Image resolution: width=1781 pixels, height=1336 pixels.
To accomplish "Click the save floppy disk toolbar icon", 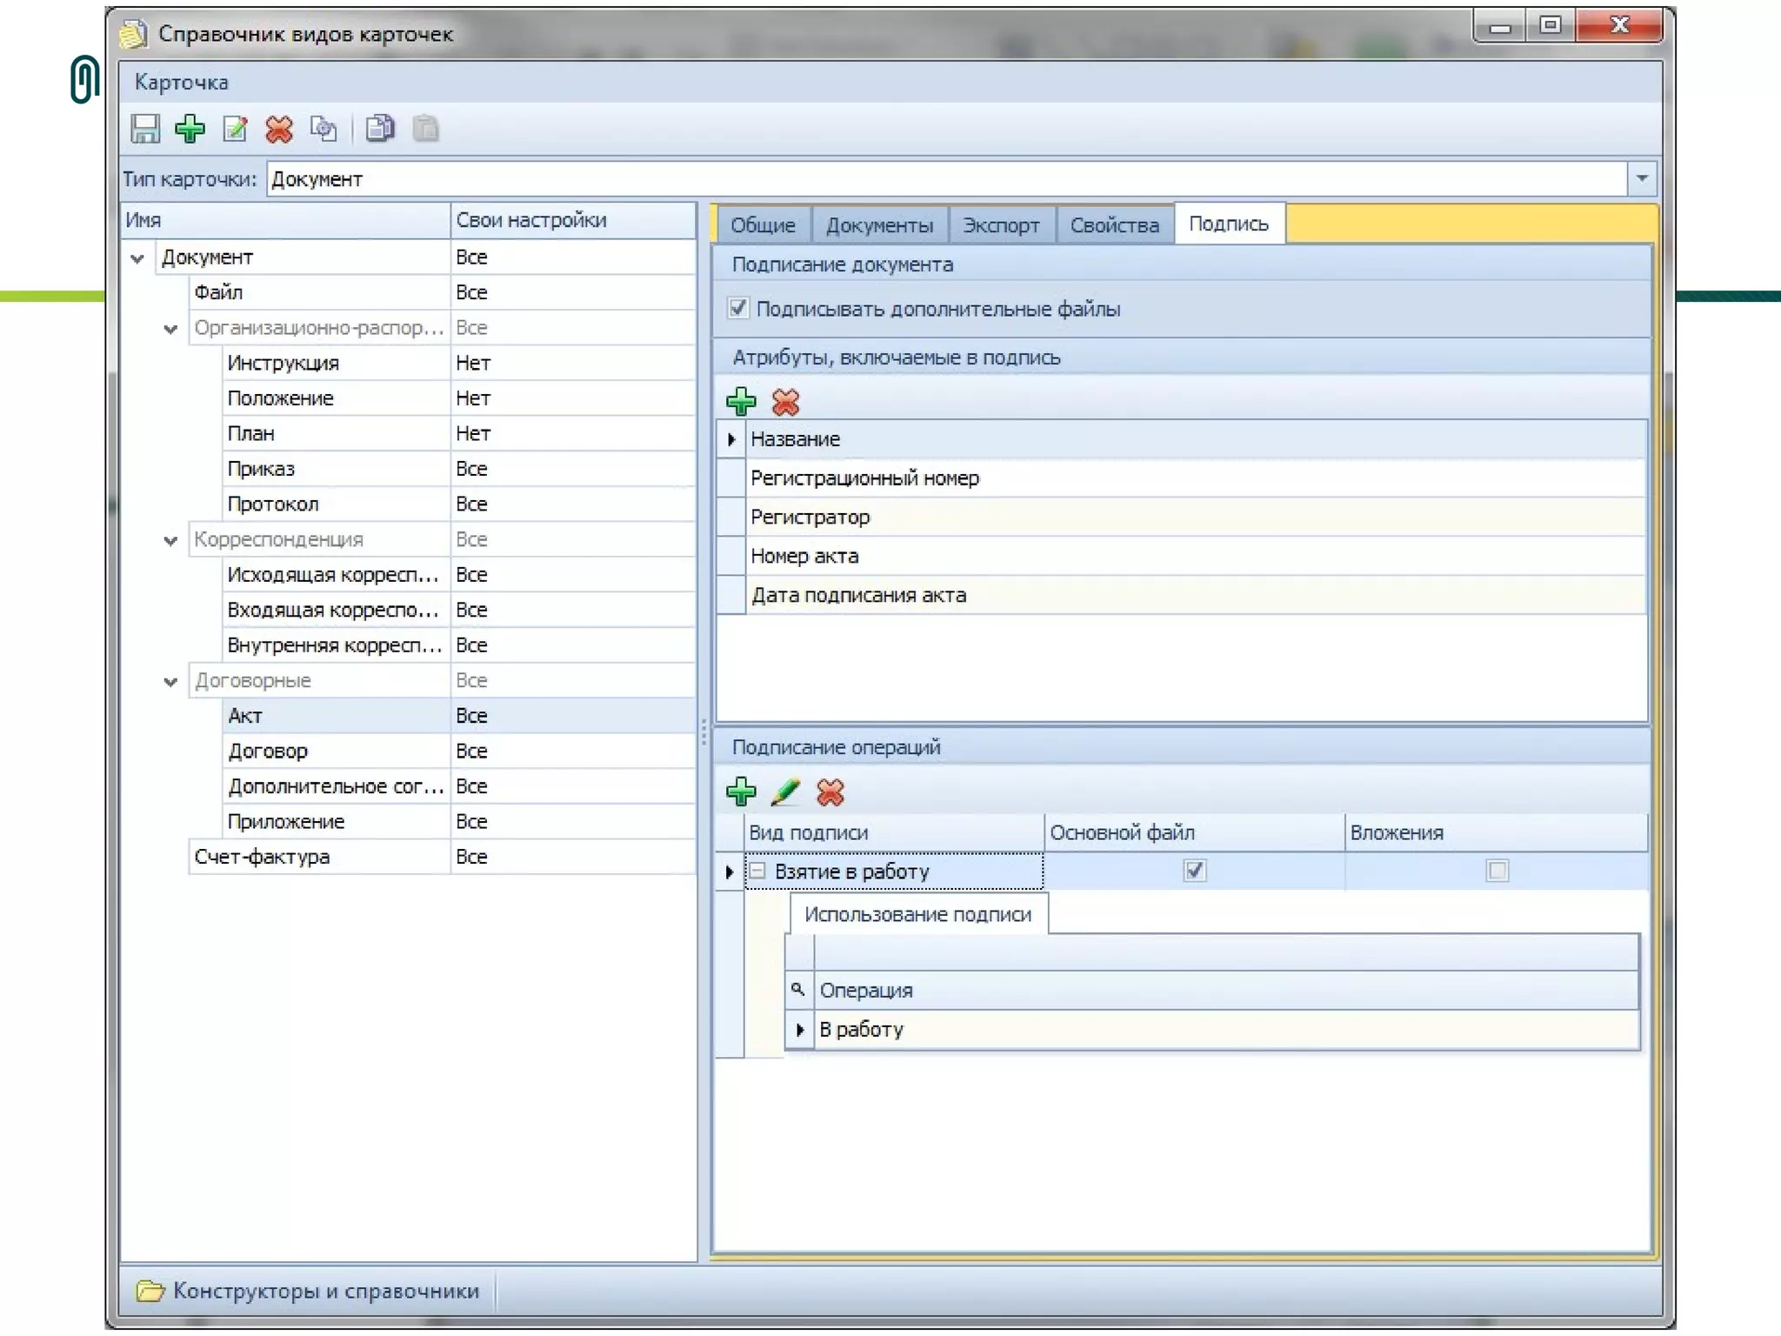I will [x=145, y=129].
